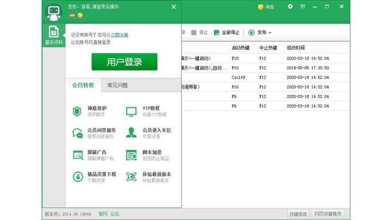Image resolution: width=392 pixels, height=220 pixels.
Task: Click the 屏蔽广告 icon
Action: point(78,155)
